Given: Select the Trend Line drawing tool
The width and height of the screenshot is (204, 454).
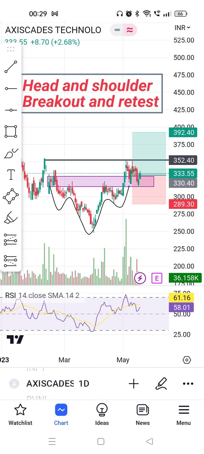Looking at the screenshot, I should 11,67.
